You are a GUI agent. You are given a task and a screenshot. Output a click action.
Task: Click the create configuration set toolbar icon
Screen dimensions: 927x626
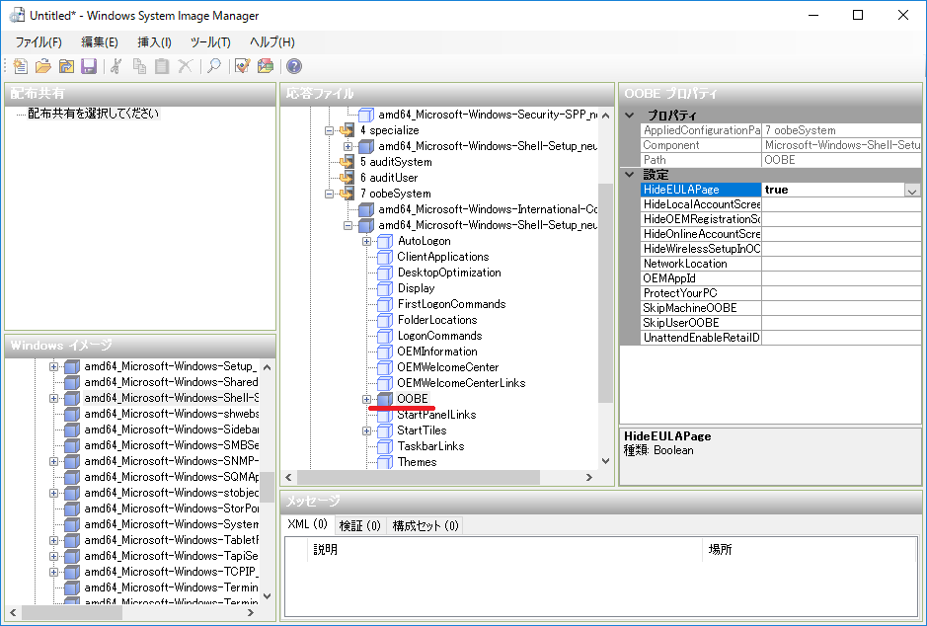266,66
